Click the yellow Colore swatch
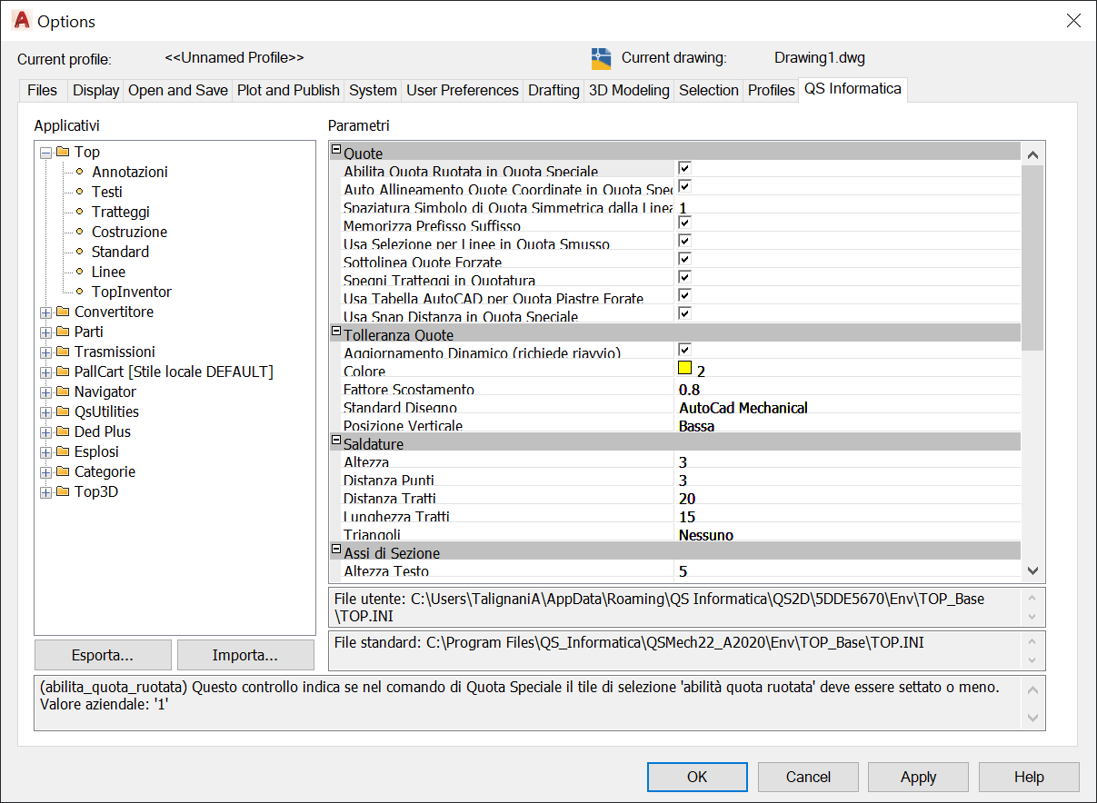This screenshot has height=803, width=1097. (685, 368)
